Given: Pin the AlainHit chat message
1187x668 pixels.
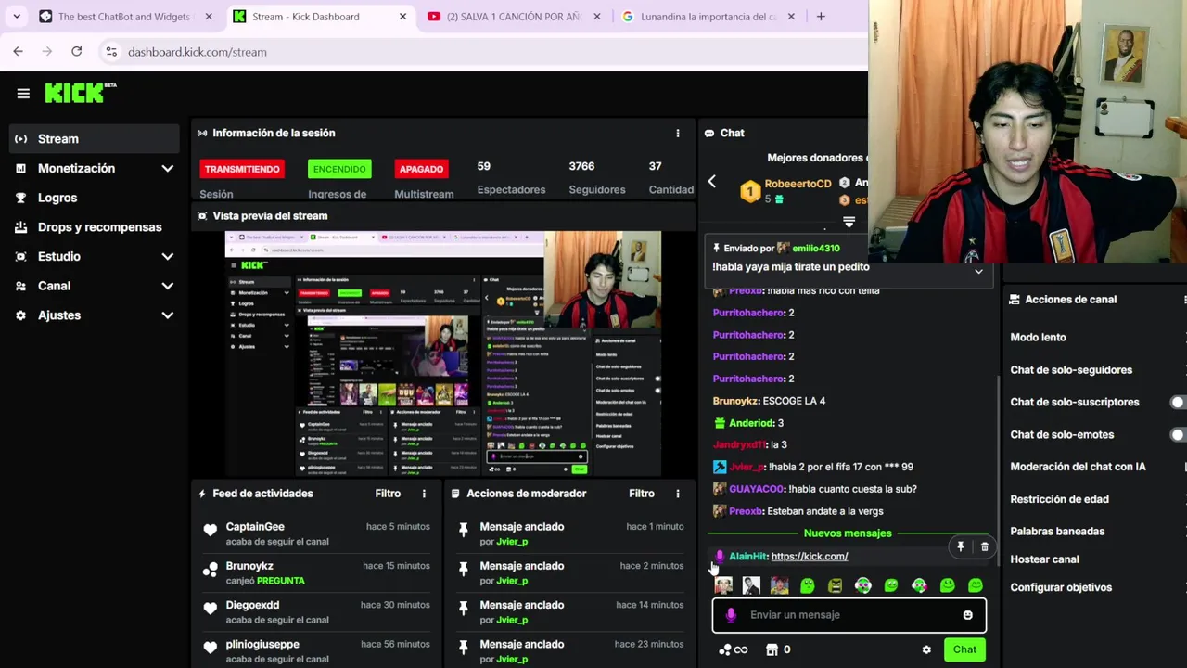Looking at the screenshot, I should 961,547.
